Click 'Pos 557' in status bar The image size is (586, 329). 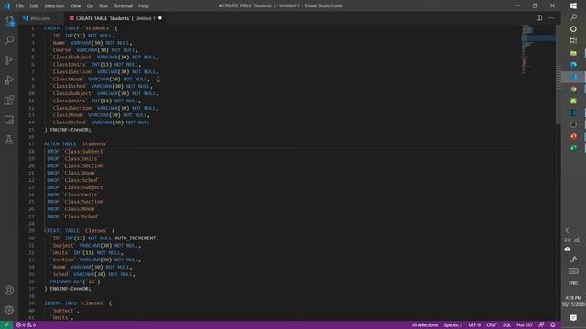[525, 325]
